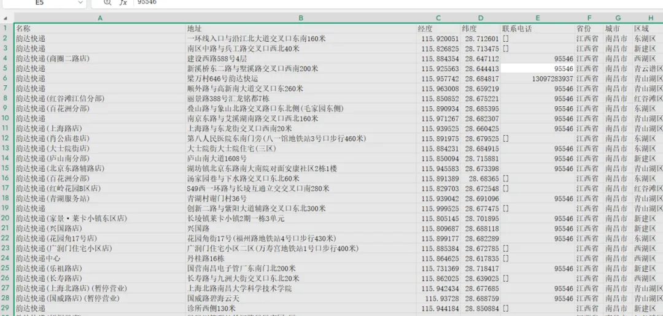Select cell 诊所西侧130米
Screen dimensions: 663x316
tap(301, 309)
